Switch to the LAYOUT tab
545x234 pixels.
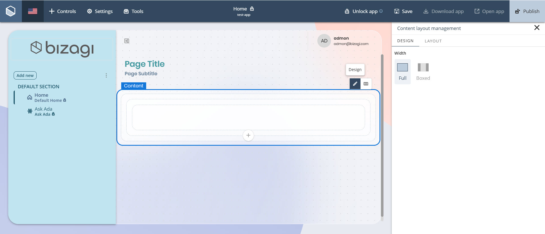[x=433, y=41]
